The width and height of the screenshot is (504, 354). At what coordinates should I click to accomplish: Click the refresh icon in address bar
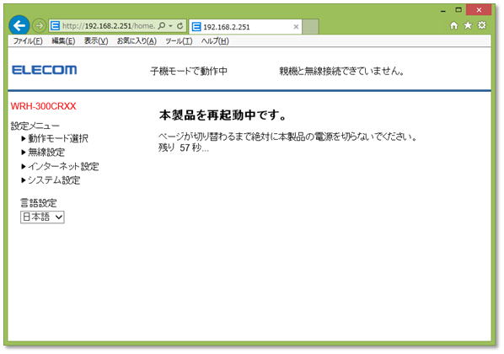click(x=180, y=26)
